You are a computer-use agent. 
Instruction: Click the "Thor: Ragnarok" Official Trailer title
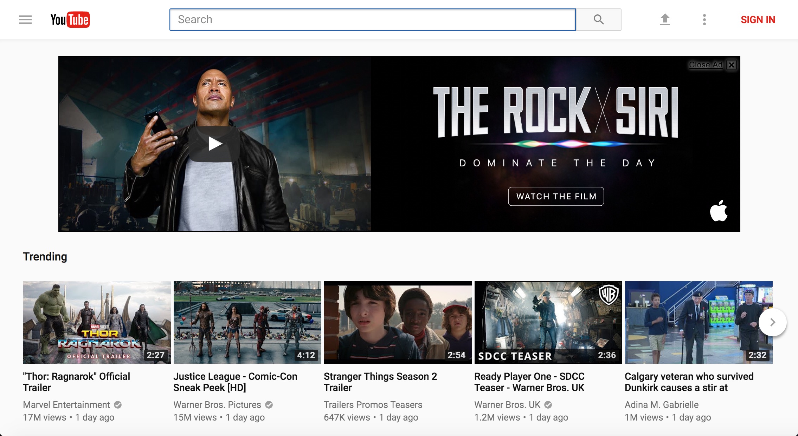[x=77, y=382]
